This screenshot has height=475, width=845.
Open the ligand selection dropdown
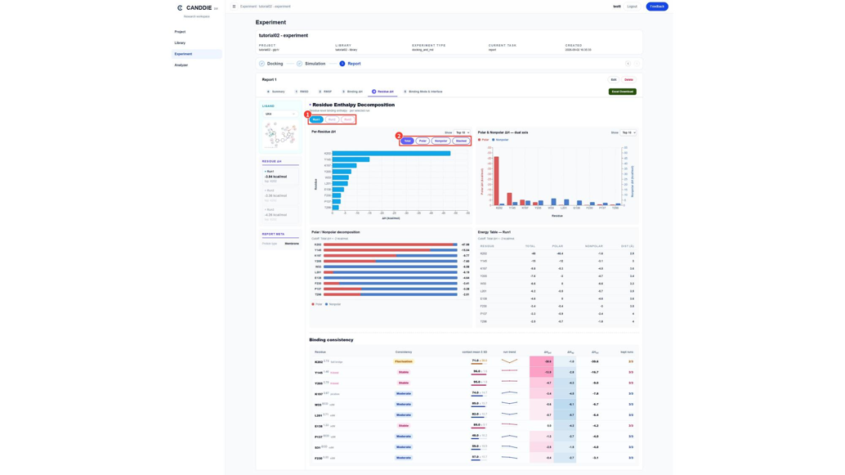(279, 114)
